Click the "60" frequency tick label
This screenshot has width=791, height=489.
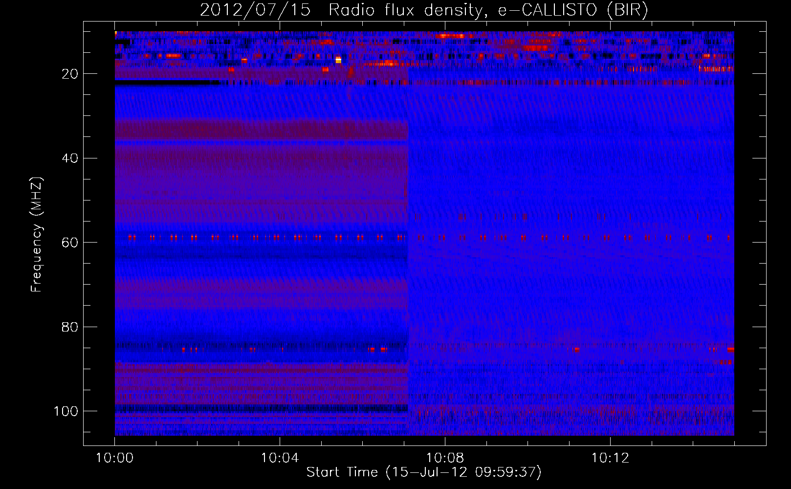pos(70,243)
